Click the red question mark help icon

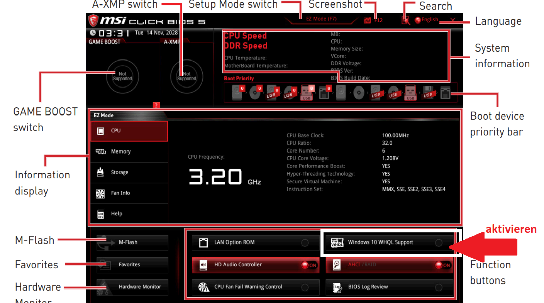coord(156,105)
